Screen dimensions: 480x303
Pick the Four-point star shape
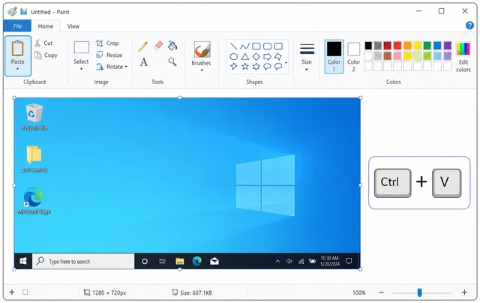pos(233,67)
